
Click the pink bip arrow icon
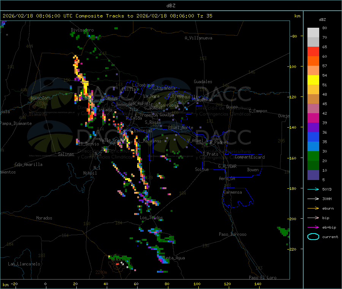click(313, 218)
